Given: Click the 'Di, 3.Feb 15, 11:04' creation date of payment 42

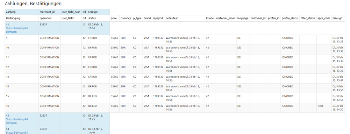Looking at the screenshot, I should coord(95,26).
